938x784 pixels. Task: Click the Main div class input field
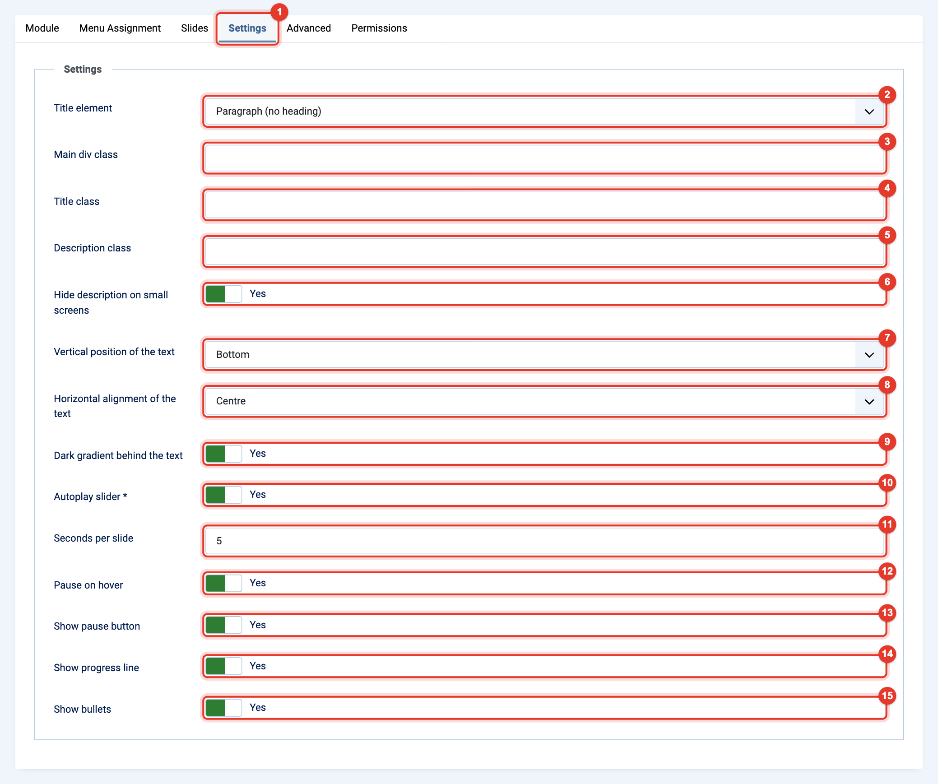point(544,158)
